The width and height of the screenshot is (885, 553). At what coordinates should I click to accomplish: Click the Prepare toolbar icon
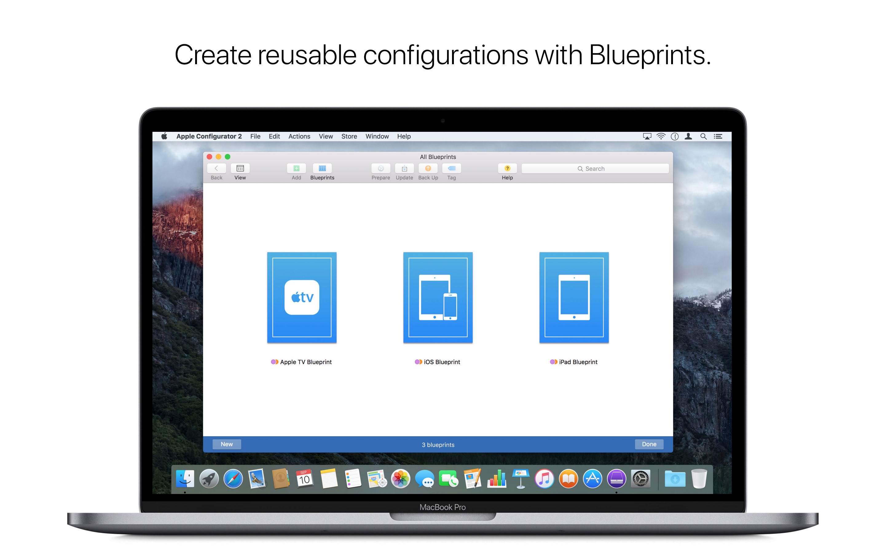381,169
